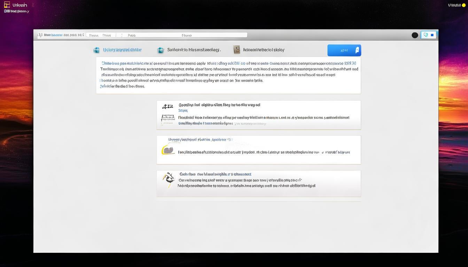Click the black circle icon in the window toolbar
468x267 pixels.
(415, 35)
